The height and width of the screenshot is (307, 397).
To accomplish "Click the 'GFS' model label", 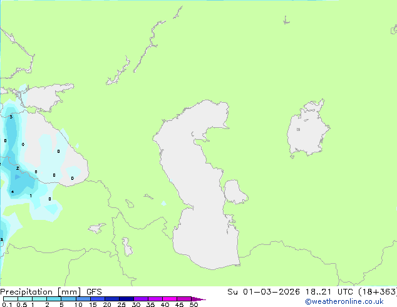I will click(94, 292).
